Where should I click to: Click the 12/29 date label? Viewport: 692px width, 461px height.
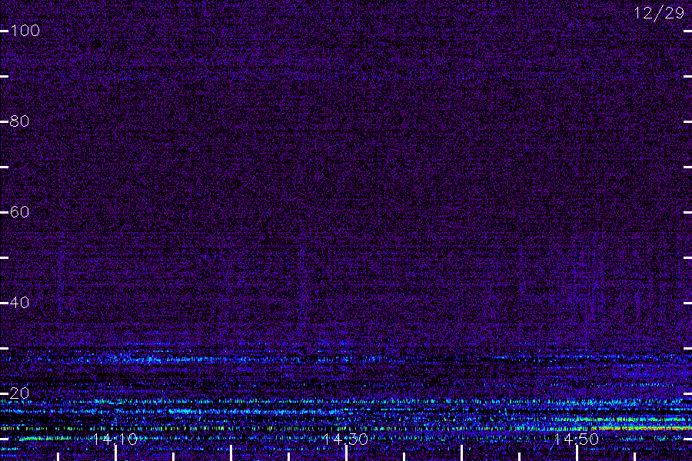pyautogui.click(x=659, y=13)
